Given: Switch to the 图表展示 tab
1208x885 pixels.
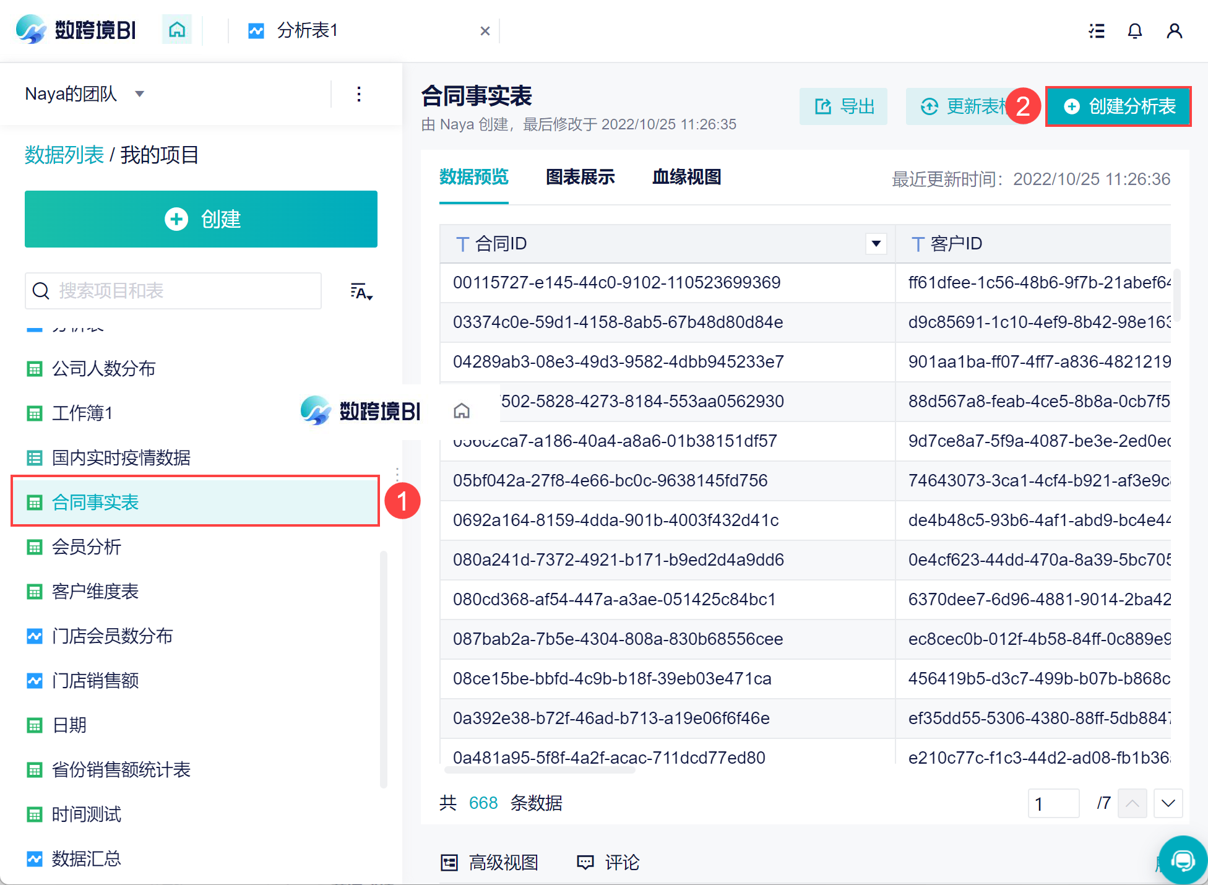Looking at the screenshot, I should point(580,177).
